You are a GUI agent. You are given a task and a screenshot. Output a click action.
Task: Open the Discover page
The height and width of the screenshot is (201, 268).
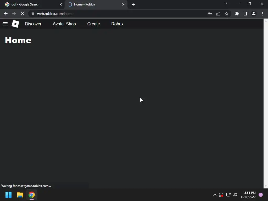[33, 24]
